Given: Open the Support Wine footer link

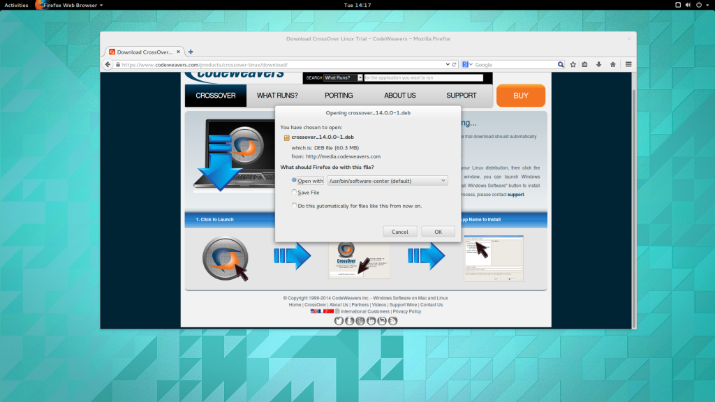Looking at the screenshot, I should coord(403,305).
